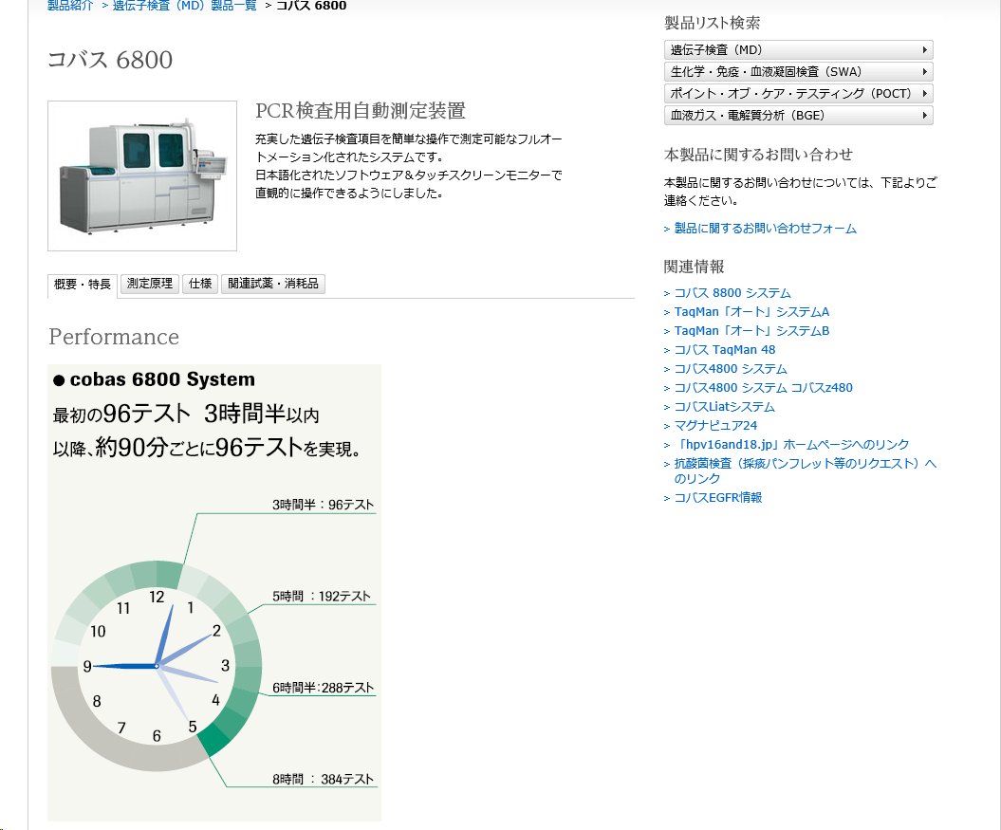Click the arrow icon beside 製品に関するお問い合わせフォーム
The width and height of the screenshot is (1001, 830).
(666, 229)
